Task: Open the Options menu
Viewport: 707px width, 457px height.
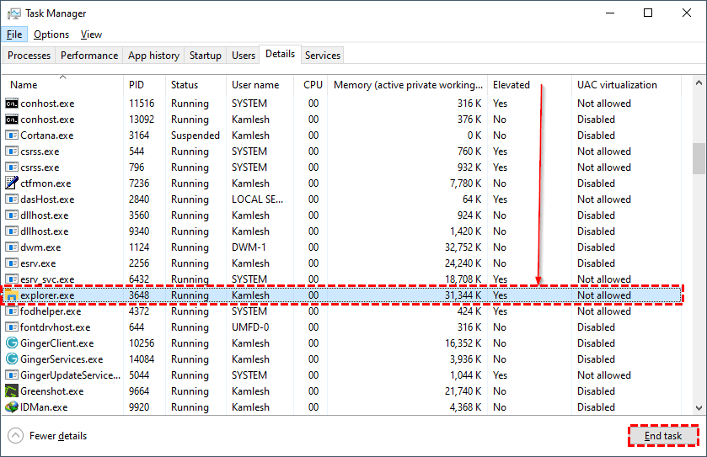Action: 51,35
